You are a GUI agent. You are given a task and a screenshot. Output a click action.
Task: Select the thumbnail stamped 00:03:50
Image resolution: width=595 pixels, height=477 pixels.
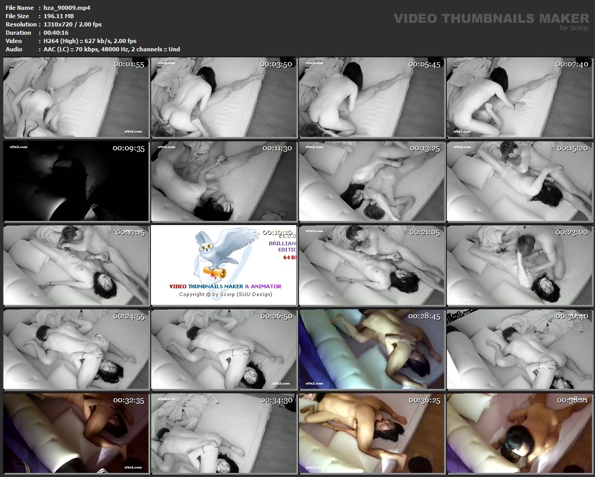click(x=224, y=97)
